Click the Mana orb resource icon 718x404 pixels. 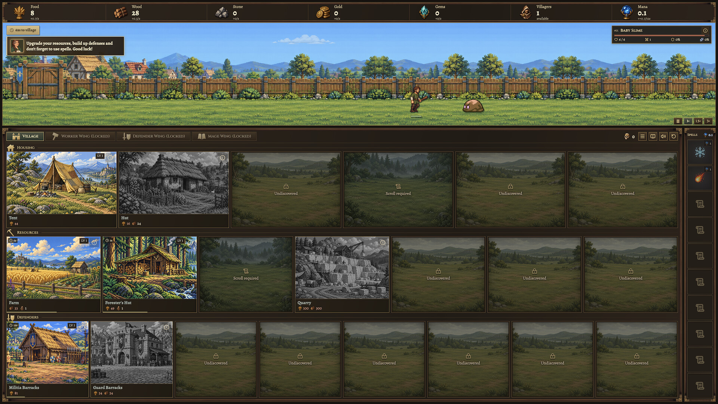tap(626, 12)
